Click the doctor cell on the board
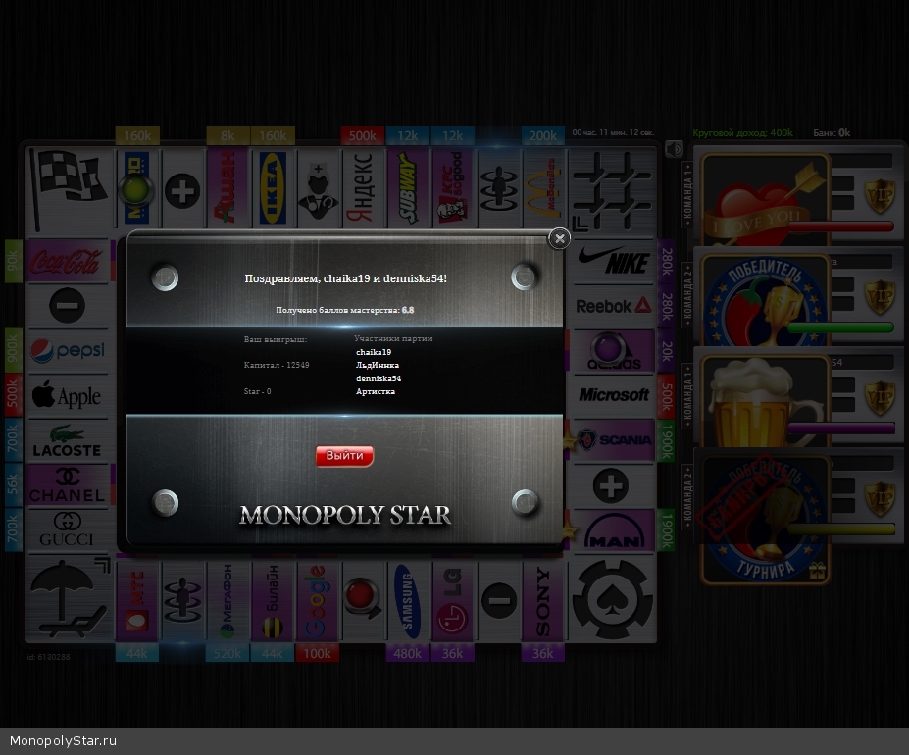The image size is (909, 755). 318,188
